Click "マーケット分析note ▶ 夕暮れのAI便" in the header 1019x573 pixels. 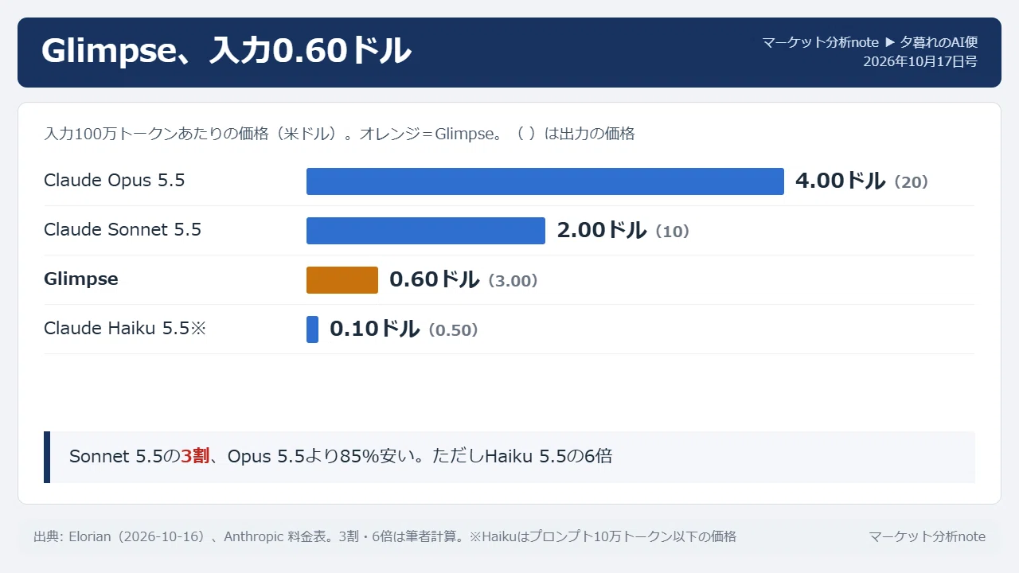(x=869, y=42)
